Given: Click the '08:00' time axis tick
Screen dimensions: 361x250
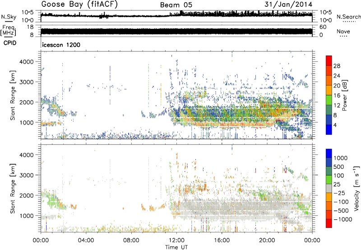Looking at the screenshot, I should 131,241.
